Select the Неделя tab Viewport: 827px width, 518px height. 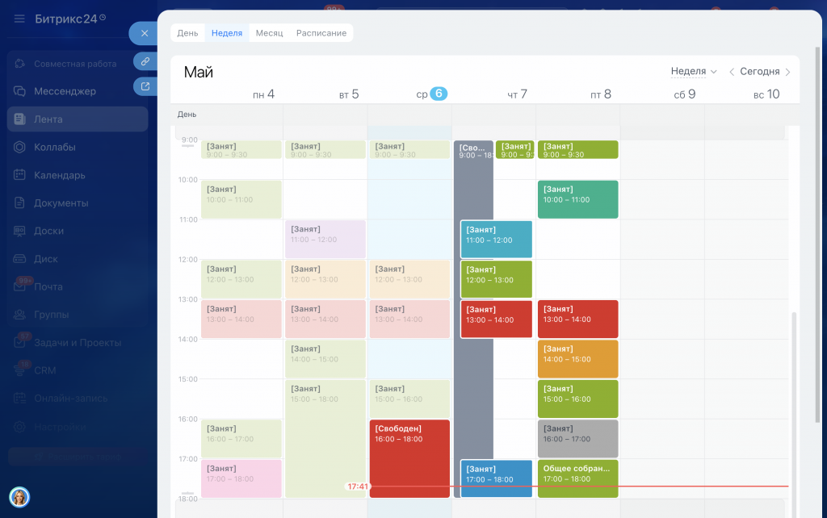(x=227, y=32)
